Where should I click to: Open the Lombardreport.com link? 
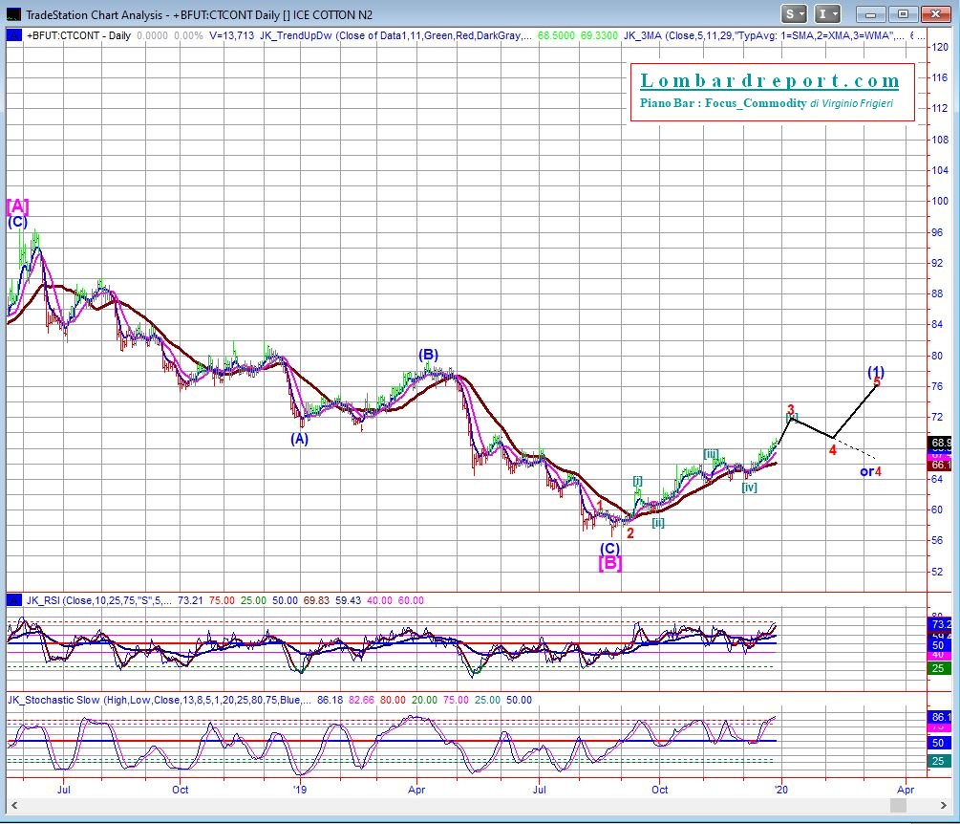point(770,81)
